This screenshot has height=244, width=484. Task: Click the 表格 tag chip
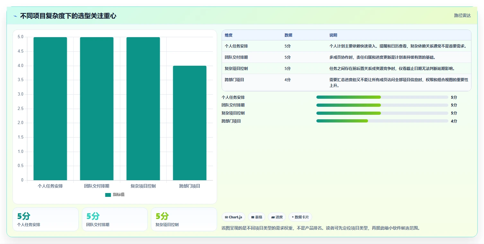coord(257,217)
